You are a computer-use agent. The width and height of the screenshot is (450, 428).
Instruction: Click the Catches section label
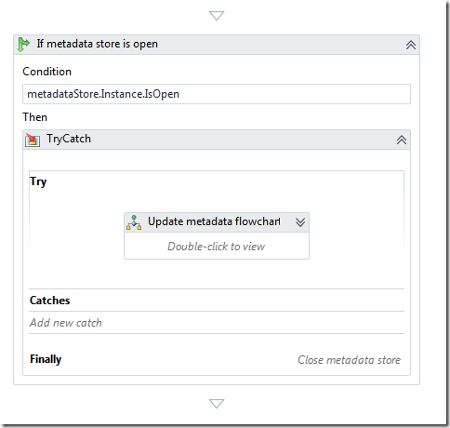coord(50,301)
